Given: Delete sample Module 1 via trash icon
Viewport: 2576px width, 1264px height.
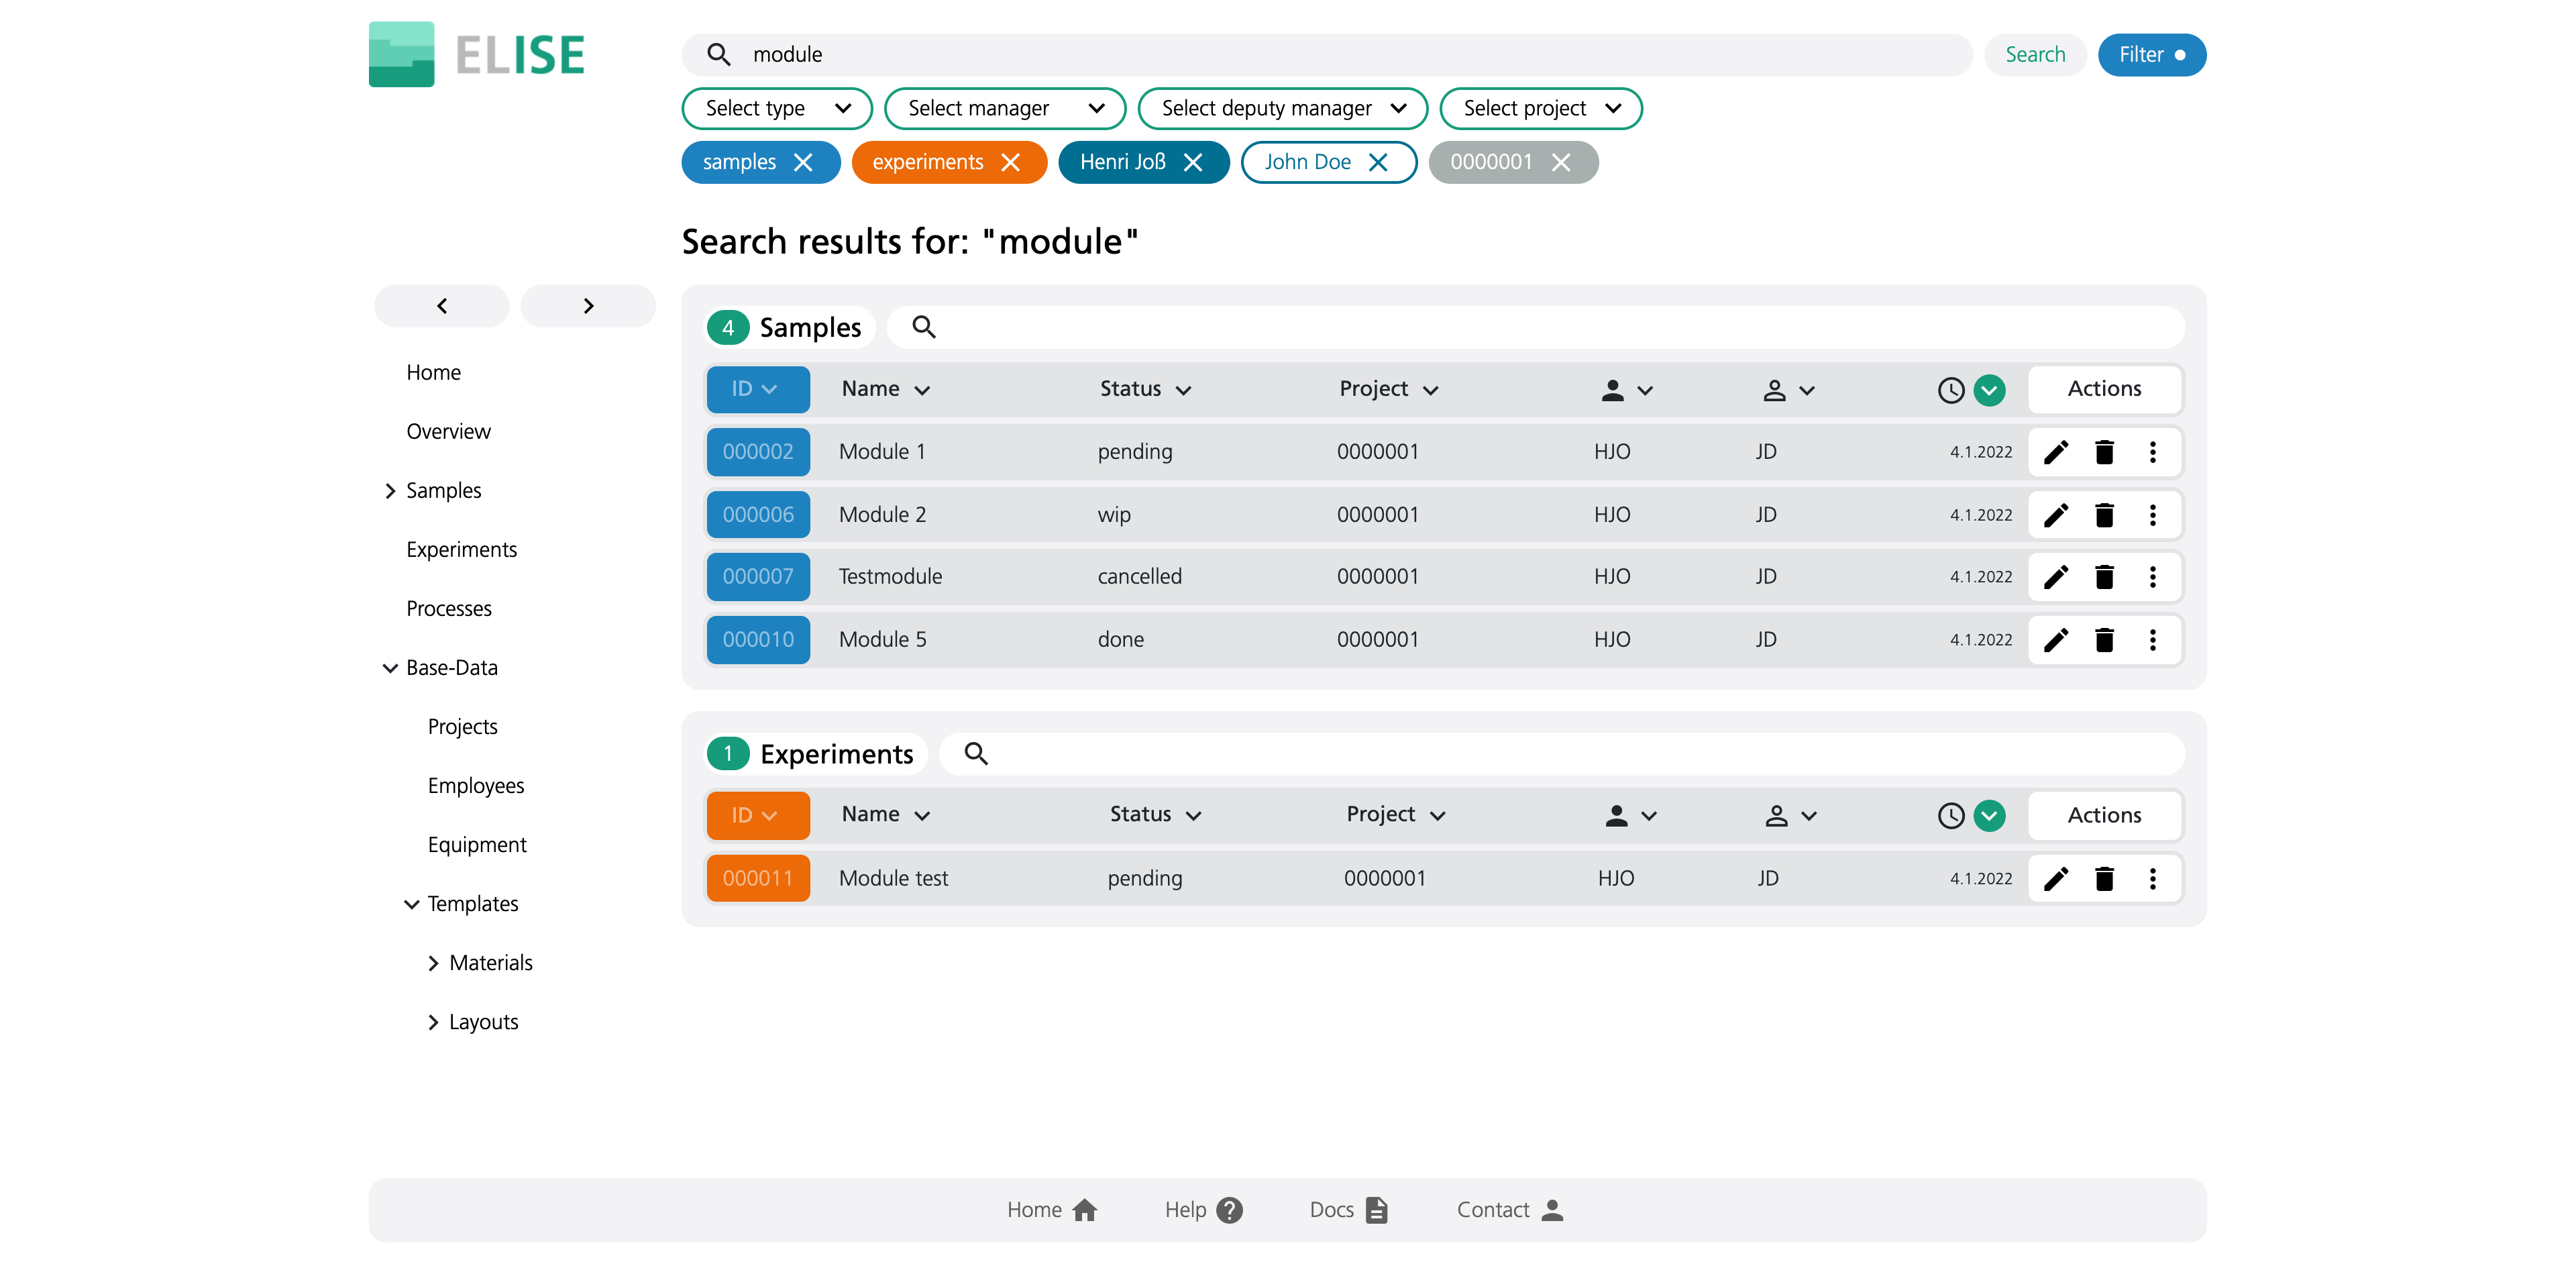Looking at the screenshot, I should pos(2104,452).
